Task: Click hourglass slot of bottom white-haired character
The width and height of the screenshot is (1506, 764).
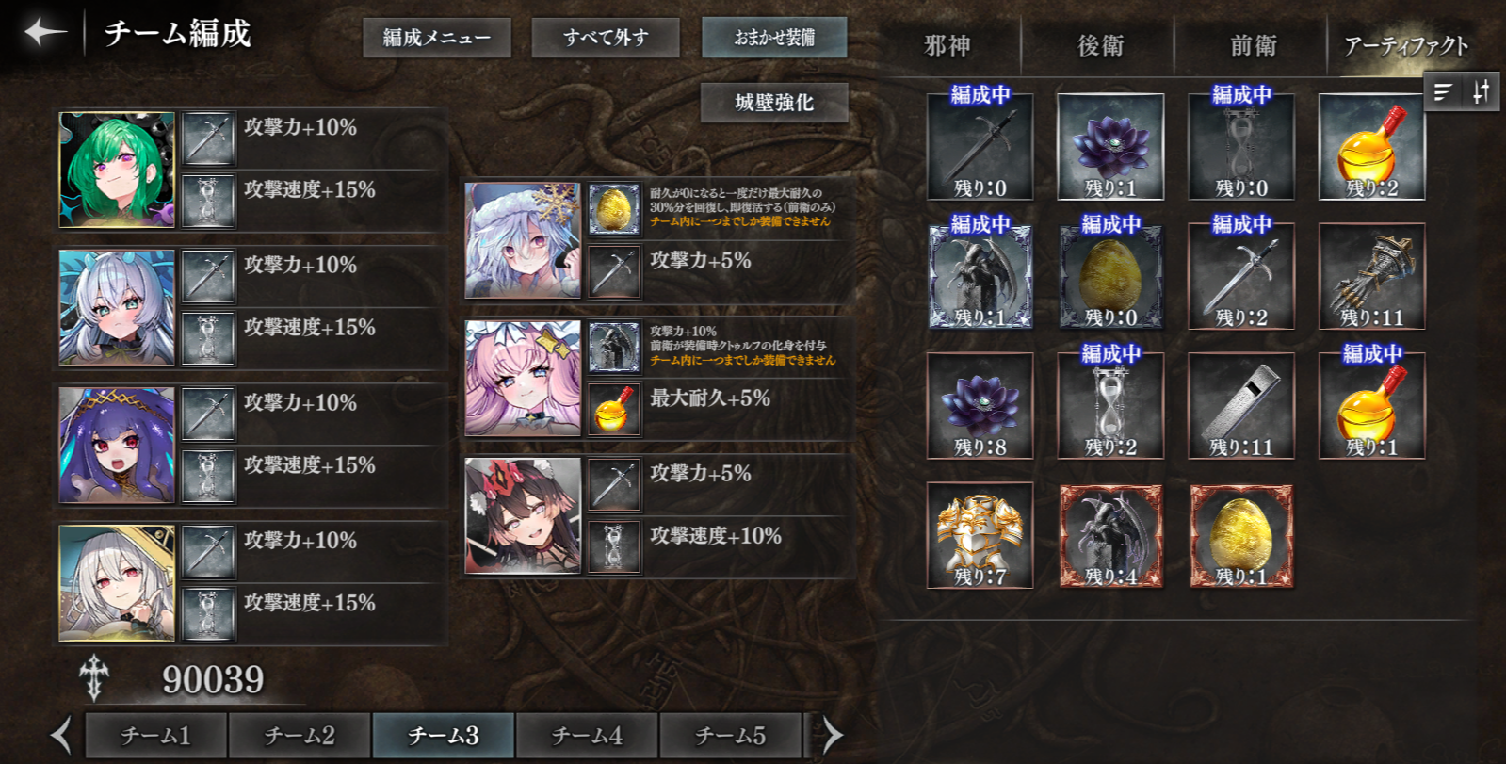Action: pos(207,614)
